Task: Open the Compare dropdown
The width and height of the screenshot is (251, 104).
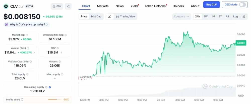Action: click(181, 16)
